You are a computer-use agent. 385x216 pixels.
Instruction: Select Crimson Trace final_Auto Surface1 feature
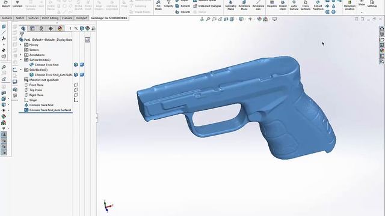(x=48, y=110)
